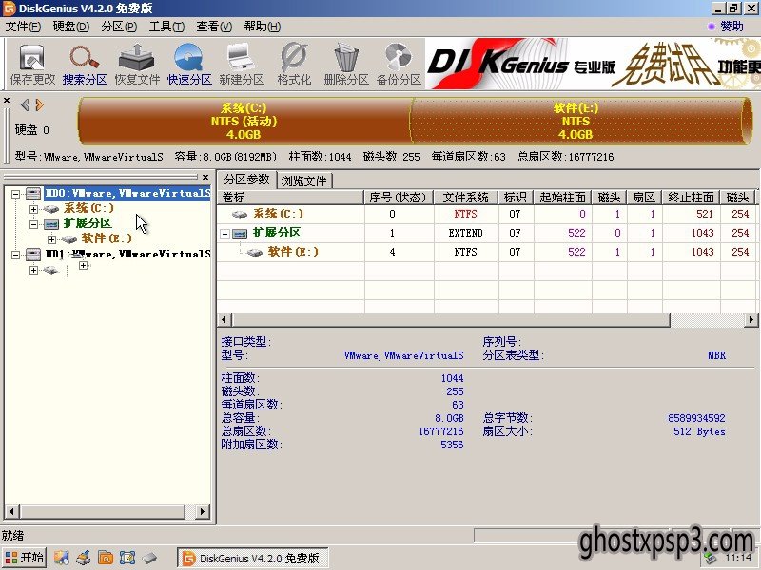
Task: Select 扩展分区 row in partition table
Action: point(486,233)
